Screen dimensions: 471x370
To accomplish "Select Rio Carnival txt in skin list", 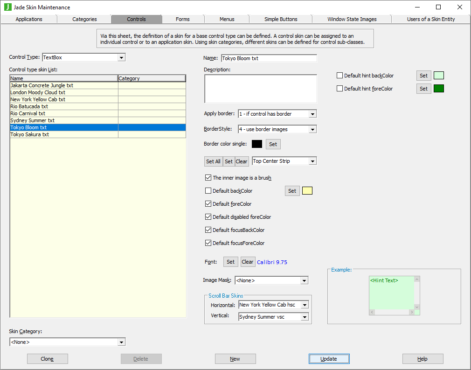I will pos(28,113).
